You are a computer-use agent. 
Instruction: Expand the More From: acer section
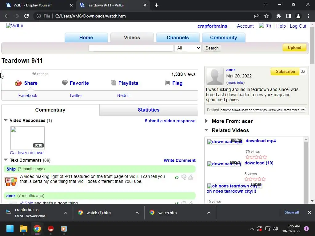pyautogui.click(x=206, y=121)
